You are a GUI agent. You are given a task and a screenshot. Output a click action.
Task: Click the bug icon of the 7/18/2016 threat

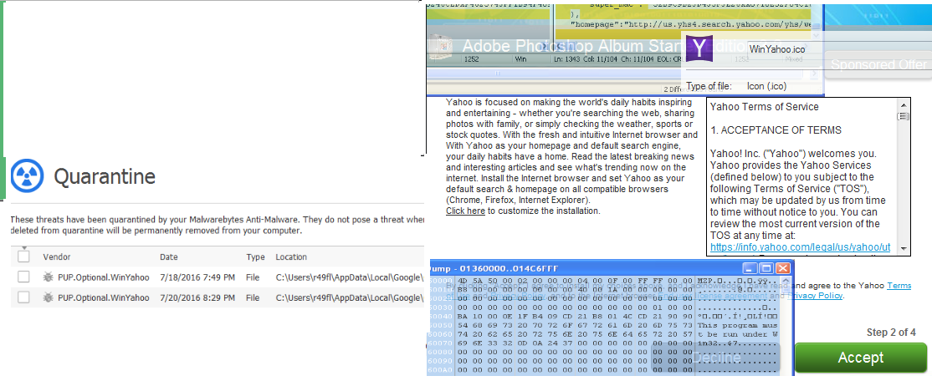49,277
